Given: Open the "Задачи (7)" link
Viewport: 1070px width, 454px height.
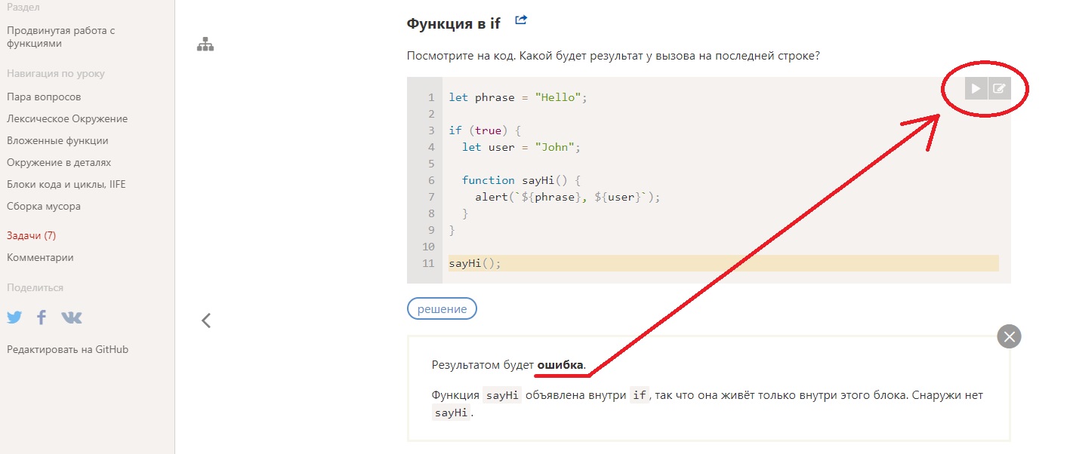Looking at the screenshot, I should pyautogui.click(x=31, y=235).
